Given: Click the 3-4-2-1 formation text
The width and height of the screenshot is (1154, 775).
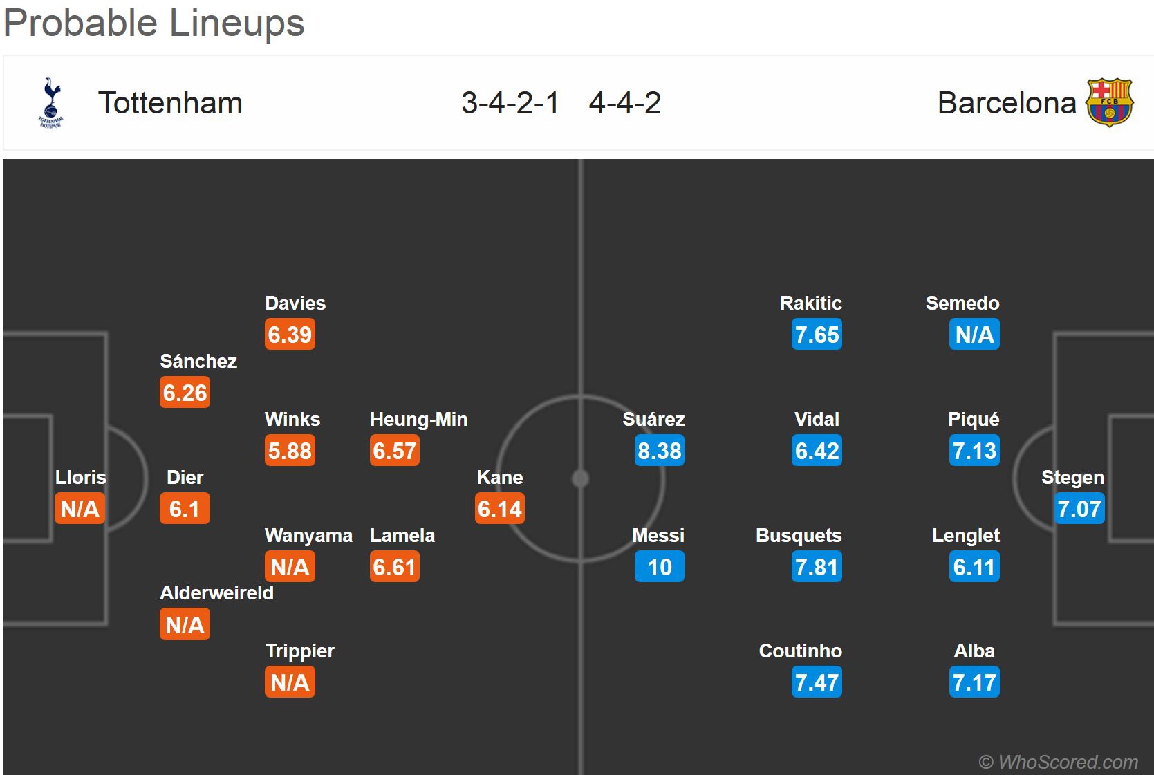Looking at the screenshot, I should [x=510, y=103].
